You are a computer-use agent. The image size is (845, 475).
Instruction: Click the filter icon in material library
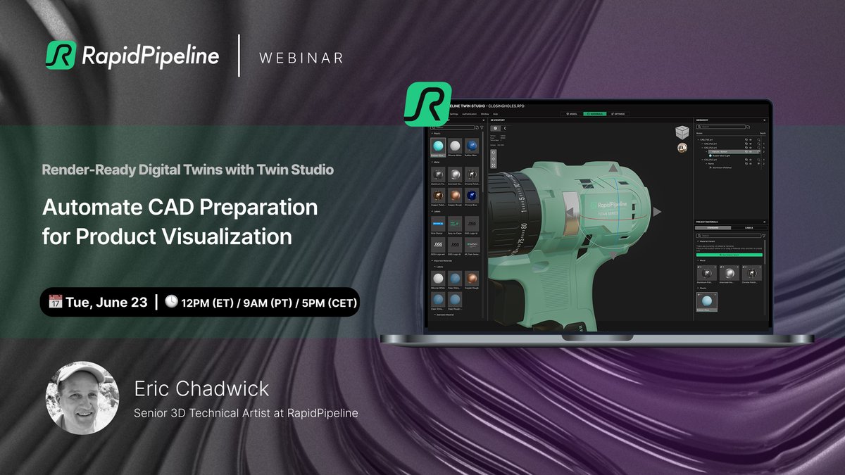(x=482, y=127)
